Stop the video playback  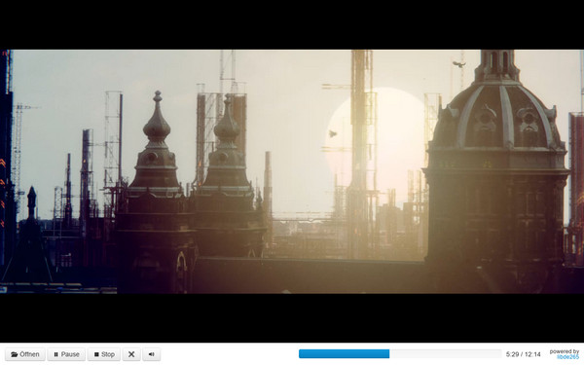[x=104, y=354]
